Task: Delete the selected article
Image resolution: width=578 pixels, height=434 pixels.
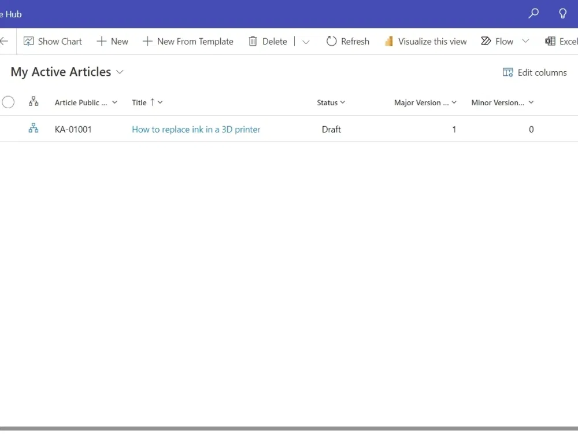Action: point(268,41)
